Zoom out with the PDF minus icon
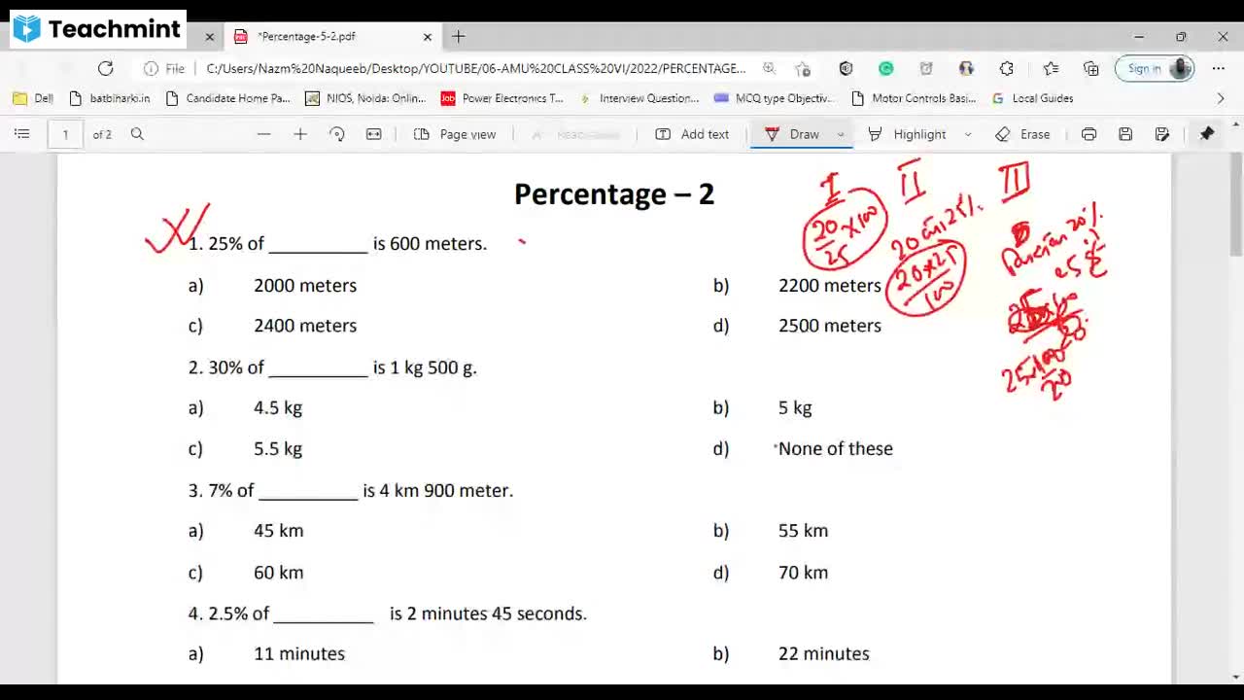Viewport: 1244px width, 700px height. [263, 134]
